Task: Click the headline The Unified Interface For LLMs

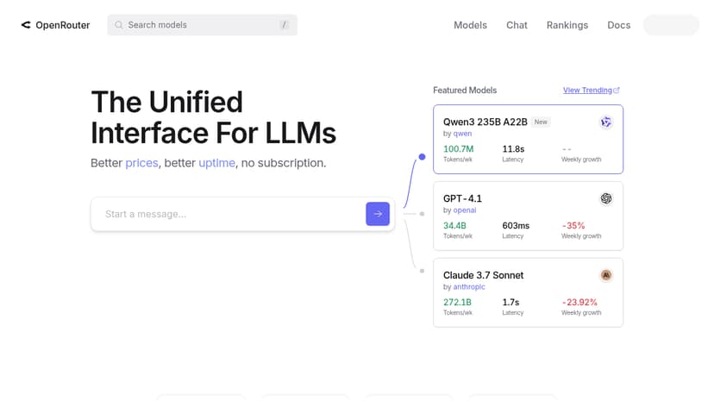Action: tap(213, 117)
